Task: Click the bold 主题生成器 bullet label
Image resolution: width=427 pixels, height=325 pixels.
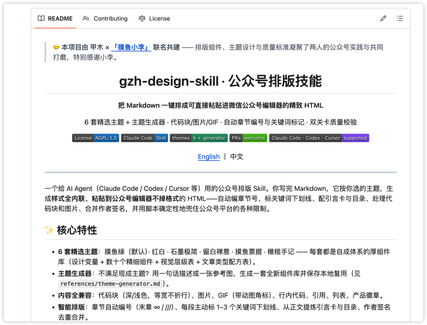Action: point(75,274)
